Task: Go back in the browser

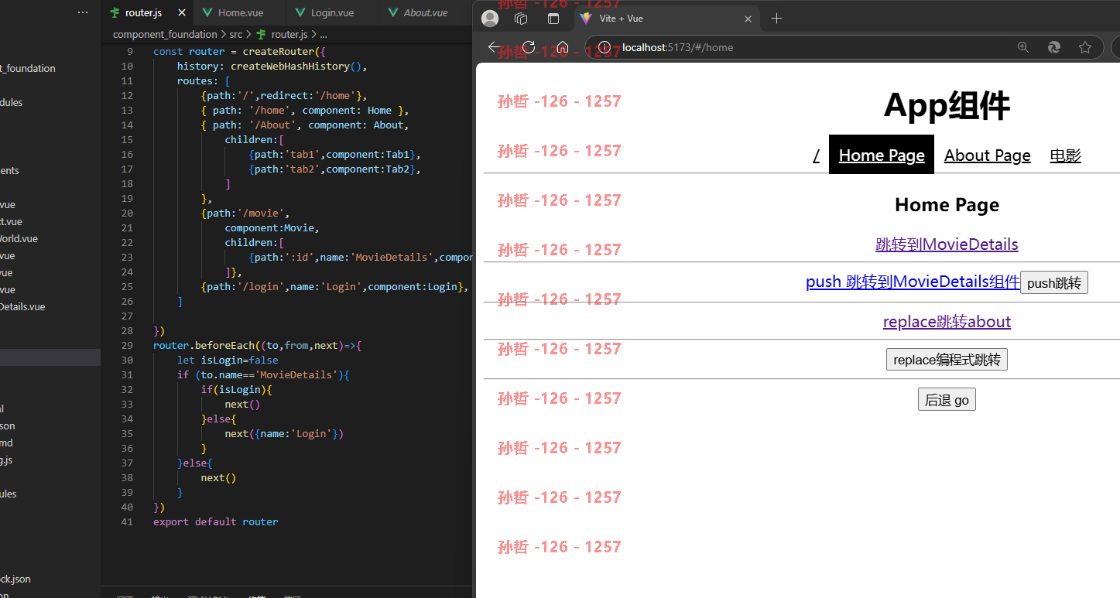Action: click(495, 47)
